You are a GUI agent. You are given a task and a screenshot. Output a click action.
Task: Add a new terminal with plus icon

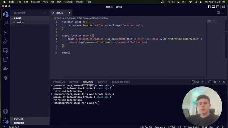(x=202, y=82)
